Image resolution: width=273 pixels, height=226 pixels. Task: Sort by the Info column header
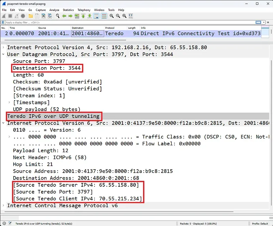point(201,28)
